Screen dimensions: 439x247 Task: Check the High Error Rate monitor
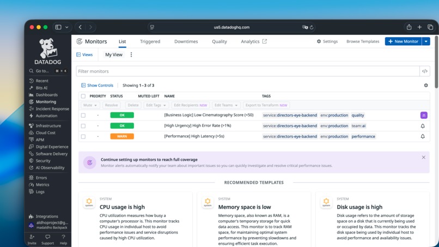click(83, 126)
